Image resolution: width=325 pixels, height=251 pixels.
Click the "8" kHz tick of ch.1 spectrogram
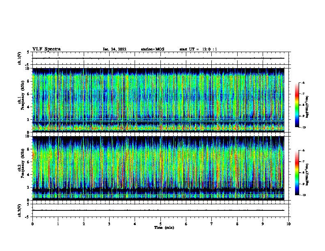coord(29,81)
